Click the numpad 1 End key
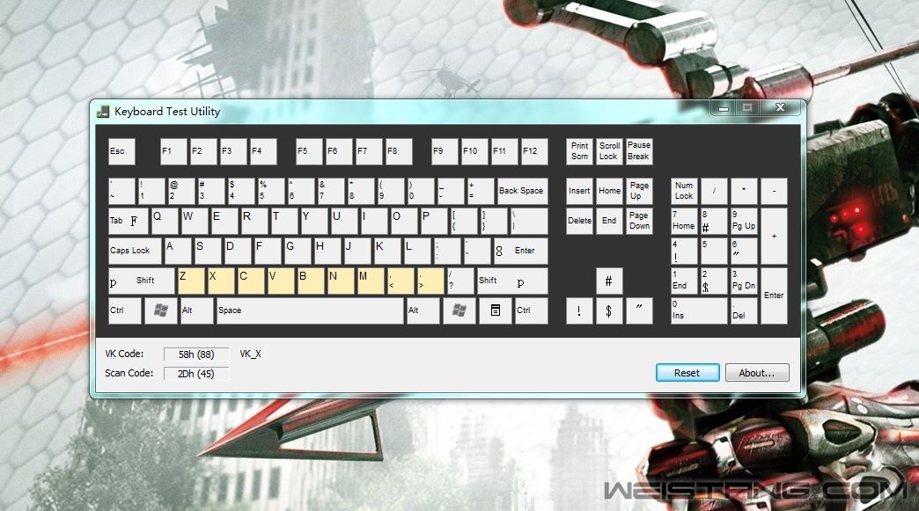Screen dimensions: 919x511 coord(684,281)
